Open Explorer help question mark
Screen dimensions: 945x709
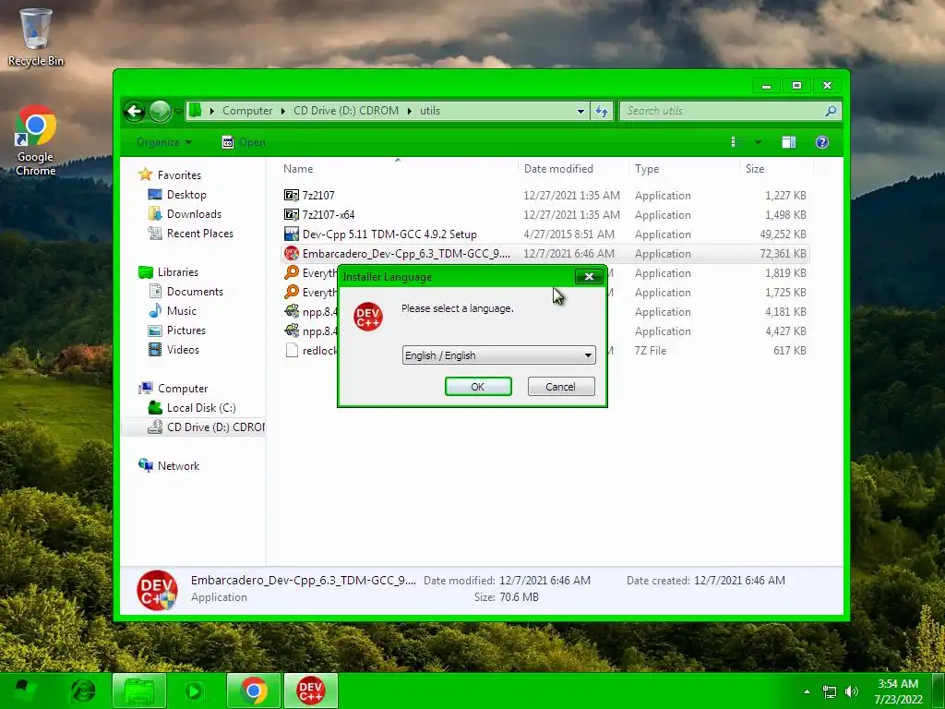point(822,142)
